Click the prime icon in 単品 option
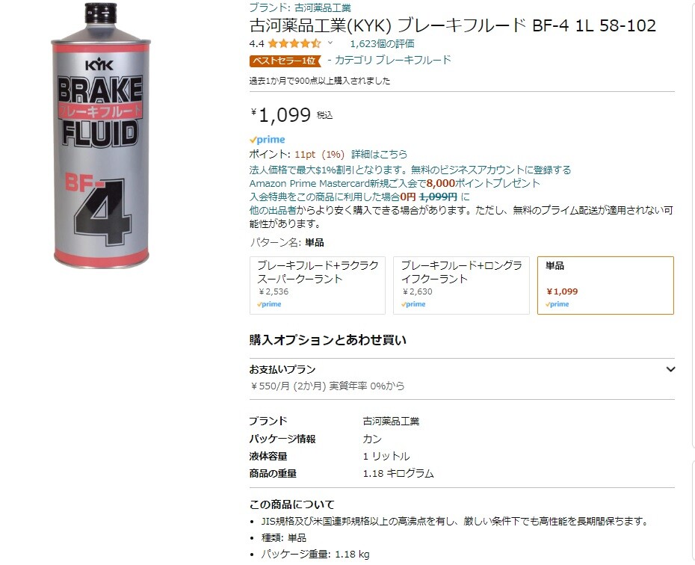 557,304
